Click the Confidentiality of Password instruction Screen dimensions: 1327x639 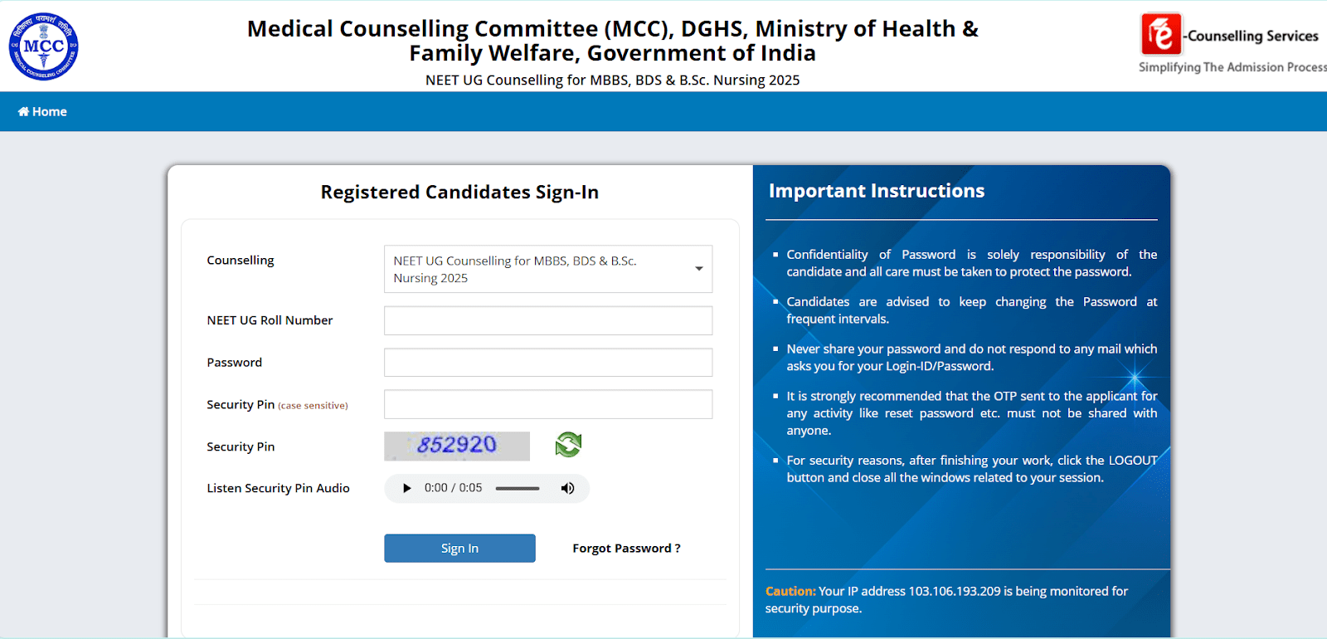coord(971,263)
